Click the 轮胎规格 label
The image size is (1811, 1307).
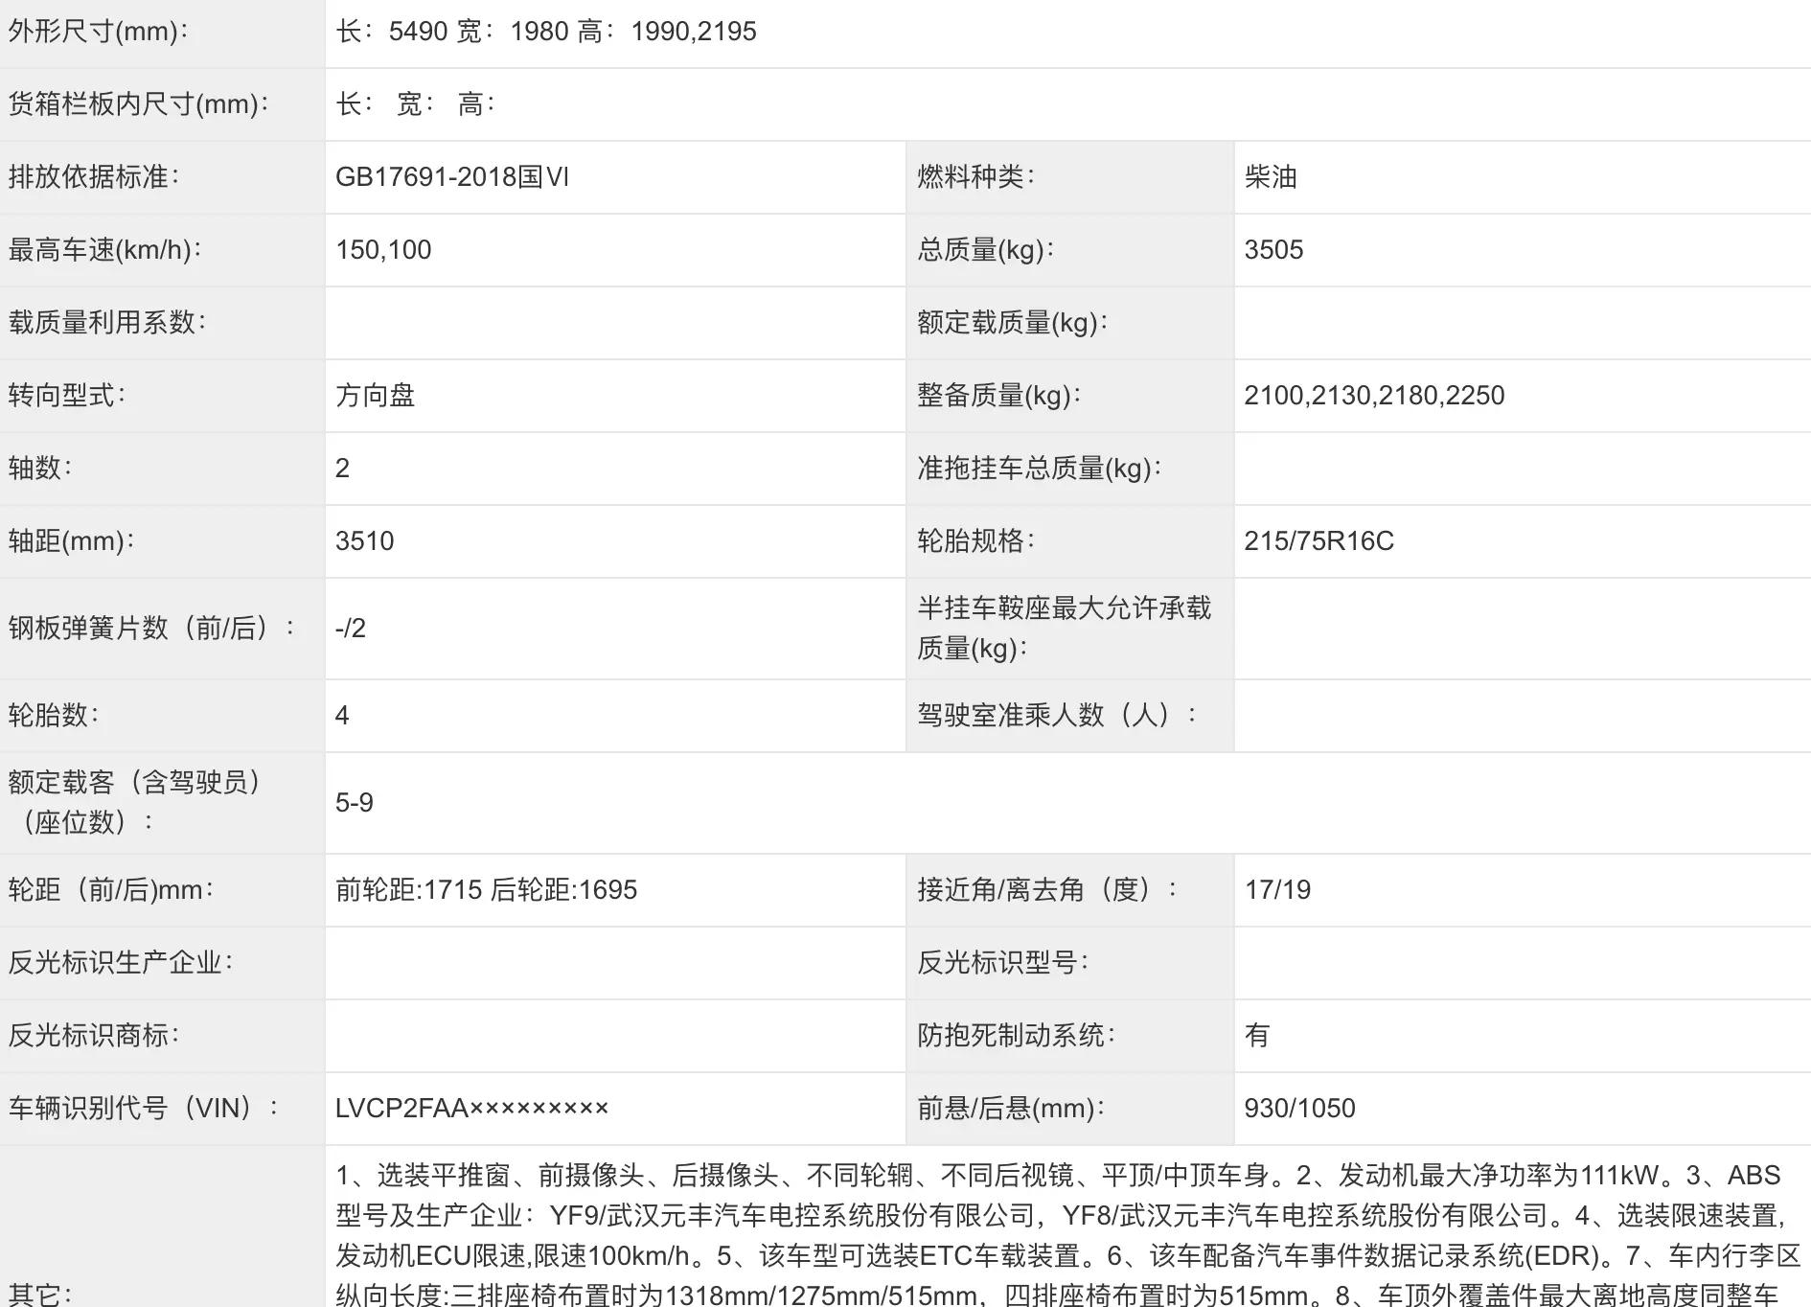pyautogui.click(x=976, y=541)
